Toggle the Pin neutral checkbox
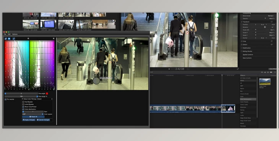 pyautogui.click(x=5, y=99)
